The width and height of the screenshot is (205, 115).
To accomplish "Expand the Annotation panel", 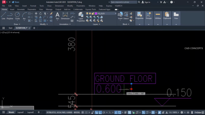I will 65,24.
